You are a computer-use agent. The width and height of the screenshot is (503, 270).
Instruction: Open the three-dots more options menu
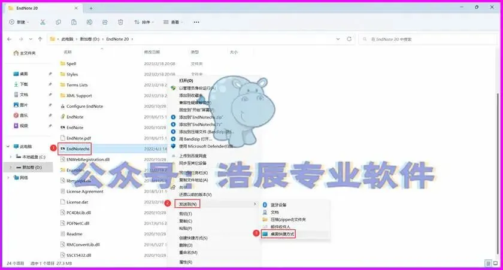(196, 22)
